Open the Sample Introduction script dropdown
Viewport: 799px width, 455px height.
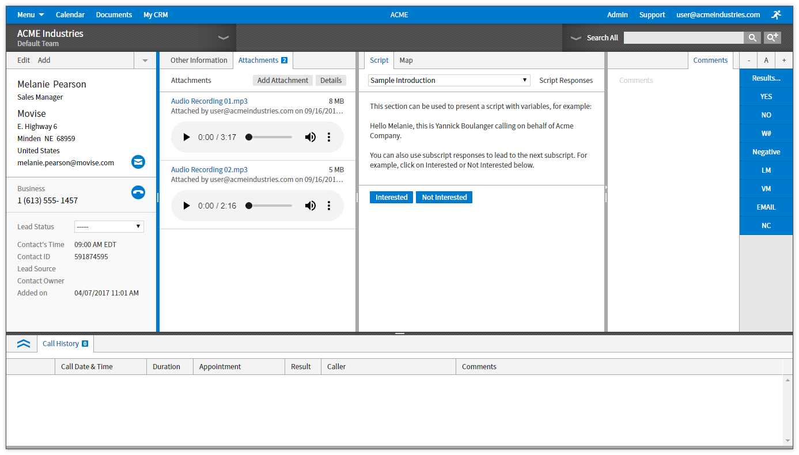click(449, 81)
